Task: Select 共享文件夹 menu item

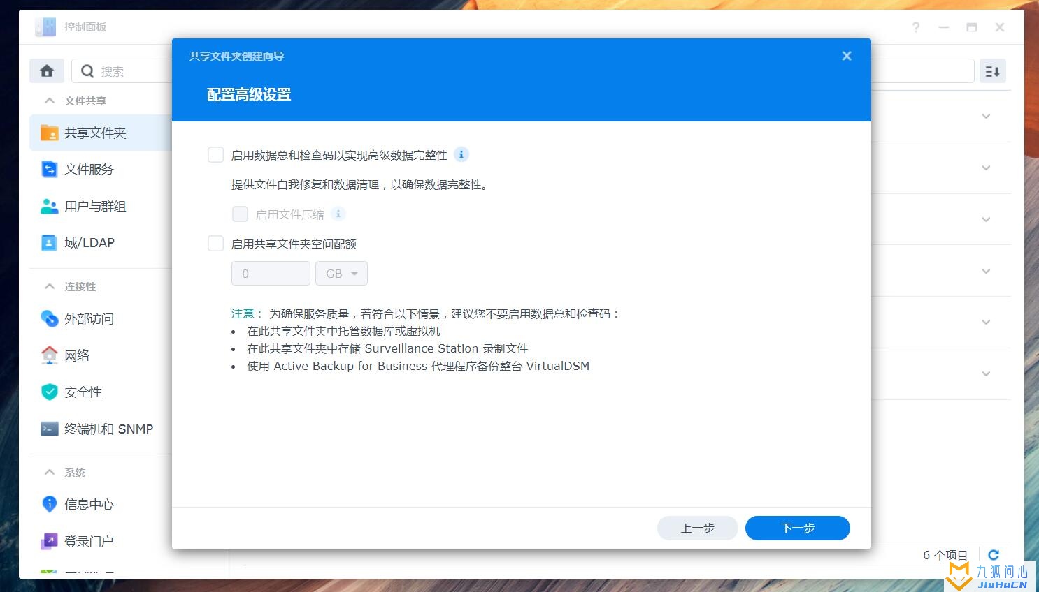Action: (x=101, y=133)
